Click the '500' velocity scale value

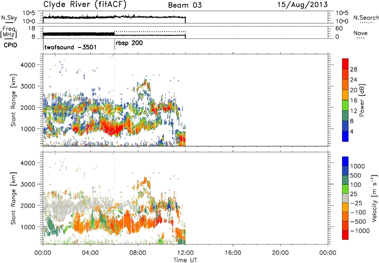(356, 176)
